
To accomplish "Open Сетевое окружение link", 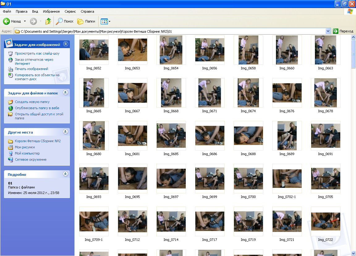I will pyautogui.click(x=31, y=159).
